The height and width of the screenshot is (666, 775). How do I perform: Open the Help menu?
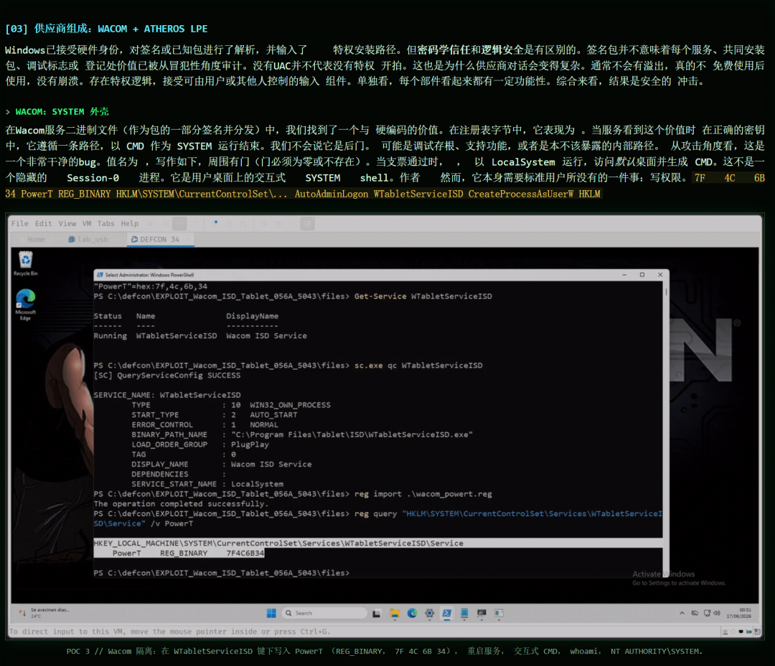point(129,223)
